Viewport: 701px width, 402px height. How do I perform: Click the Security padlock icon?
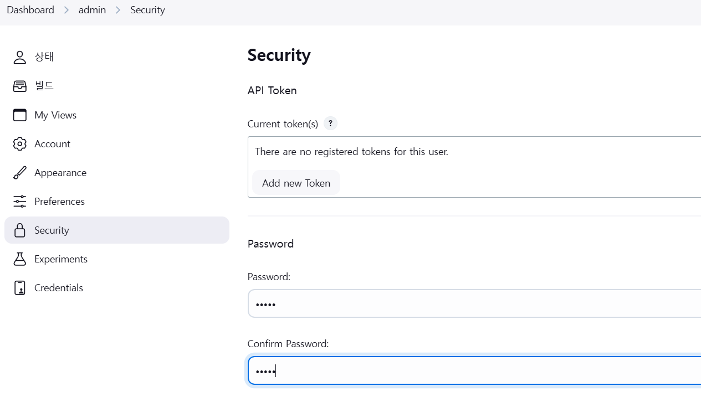click(20, 230)
